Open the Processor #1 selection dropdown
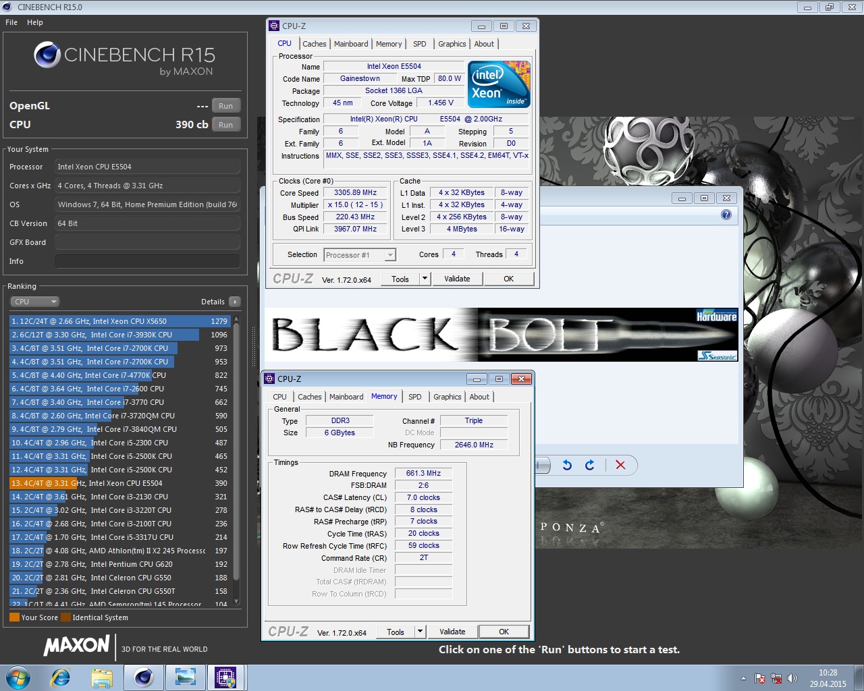The height and width of the screenshot is (691, 864). pos(360,255)
